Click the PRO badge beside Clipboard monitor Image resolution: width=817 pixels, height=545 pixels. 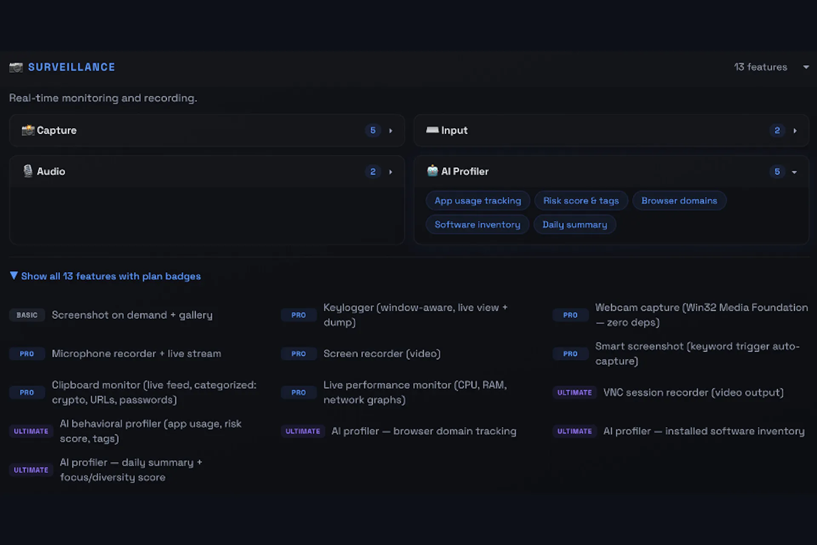27,393
